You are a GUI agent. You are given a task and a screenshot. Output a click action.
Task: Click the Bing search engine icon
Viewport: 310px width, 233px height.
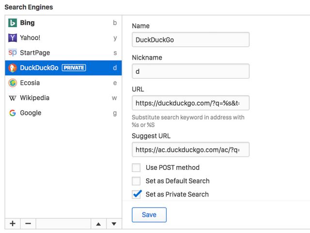pos(13,23)
